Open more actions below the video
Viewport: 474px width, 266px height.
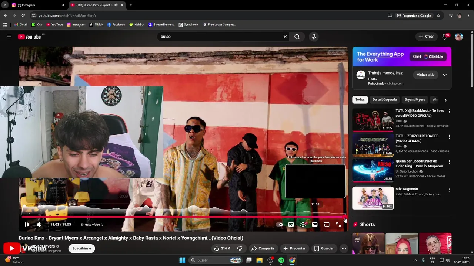pos(344,248)
